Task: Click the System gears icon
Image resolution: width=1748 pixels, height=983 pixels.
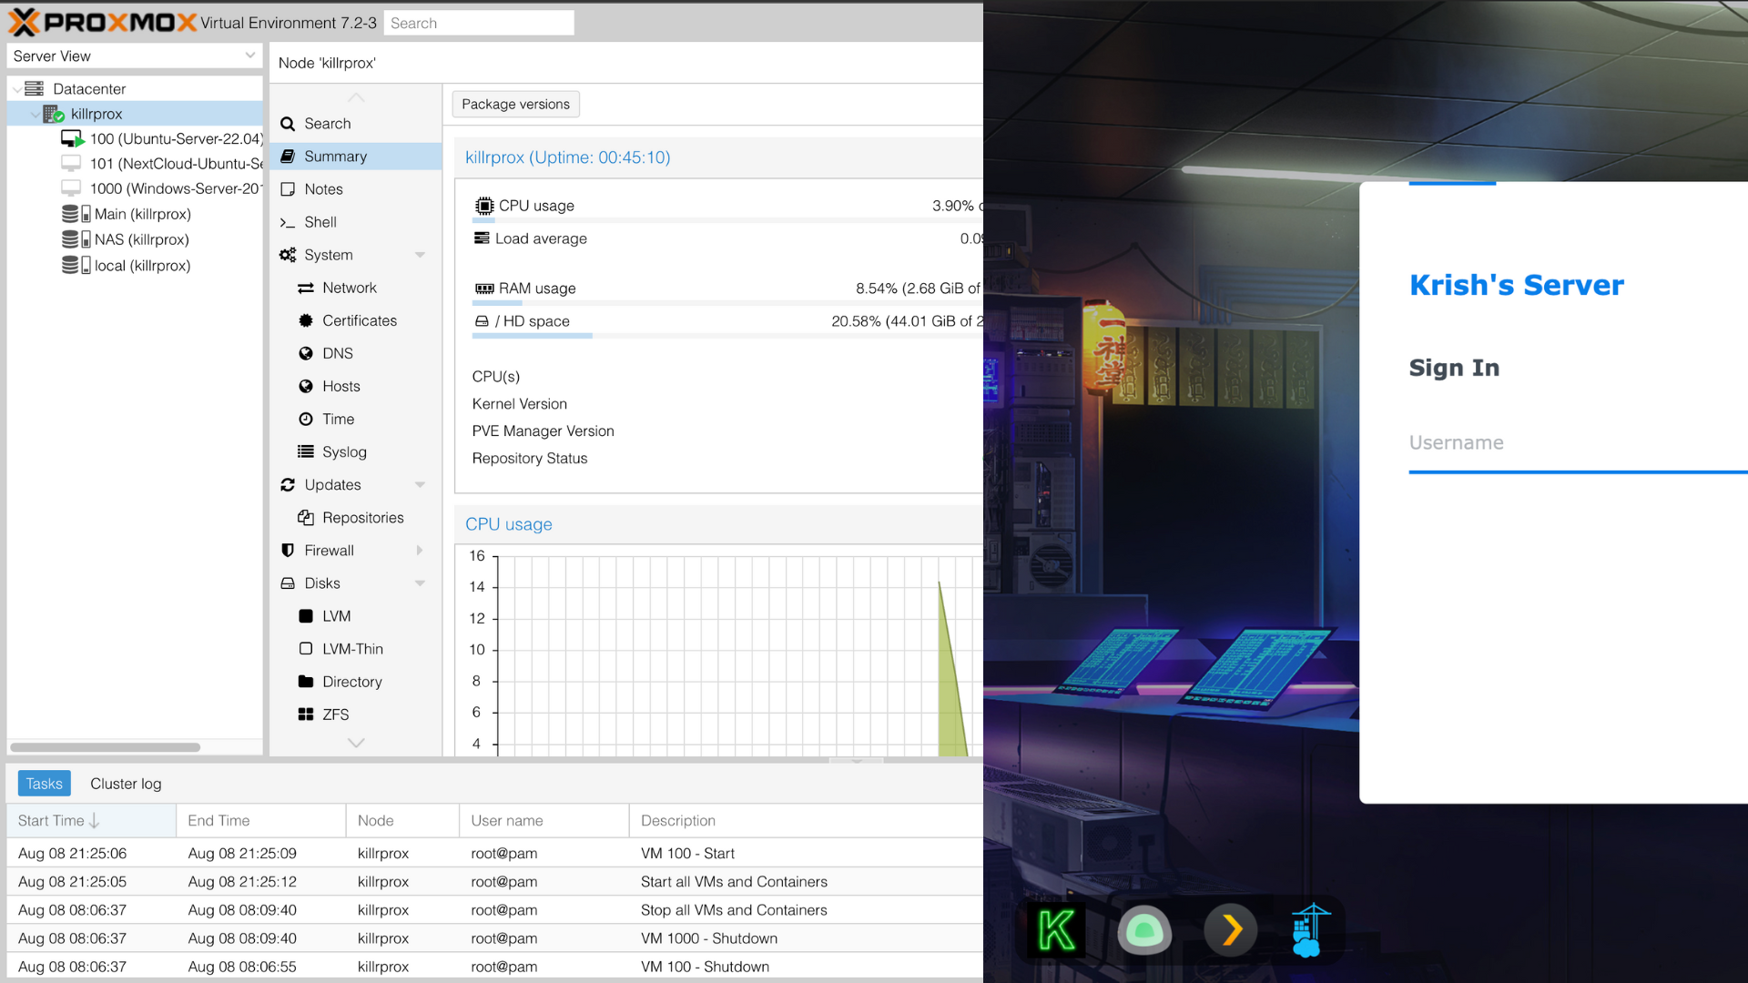Action: (288, 255)
